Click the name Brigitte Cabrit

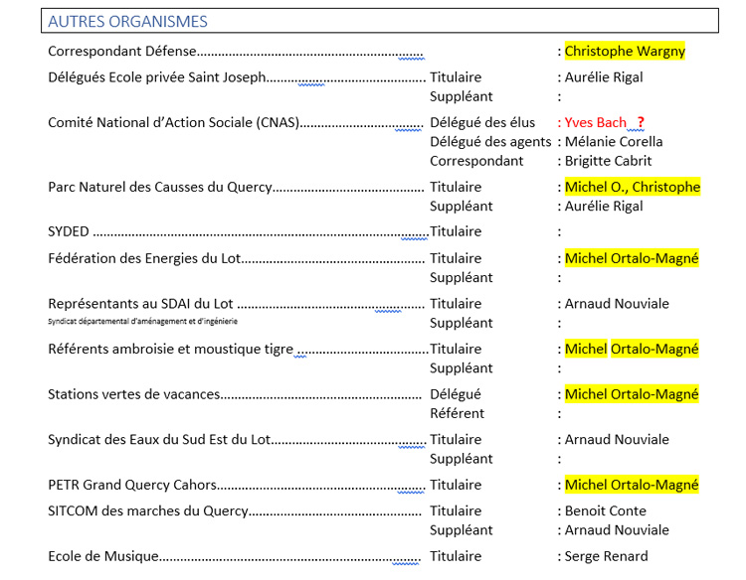click(608, 161)
